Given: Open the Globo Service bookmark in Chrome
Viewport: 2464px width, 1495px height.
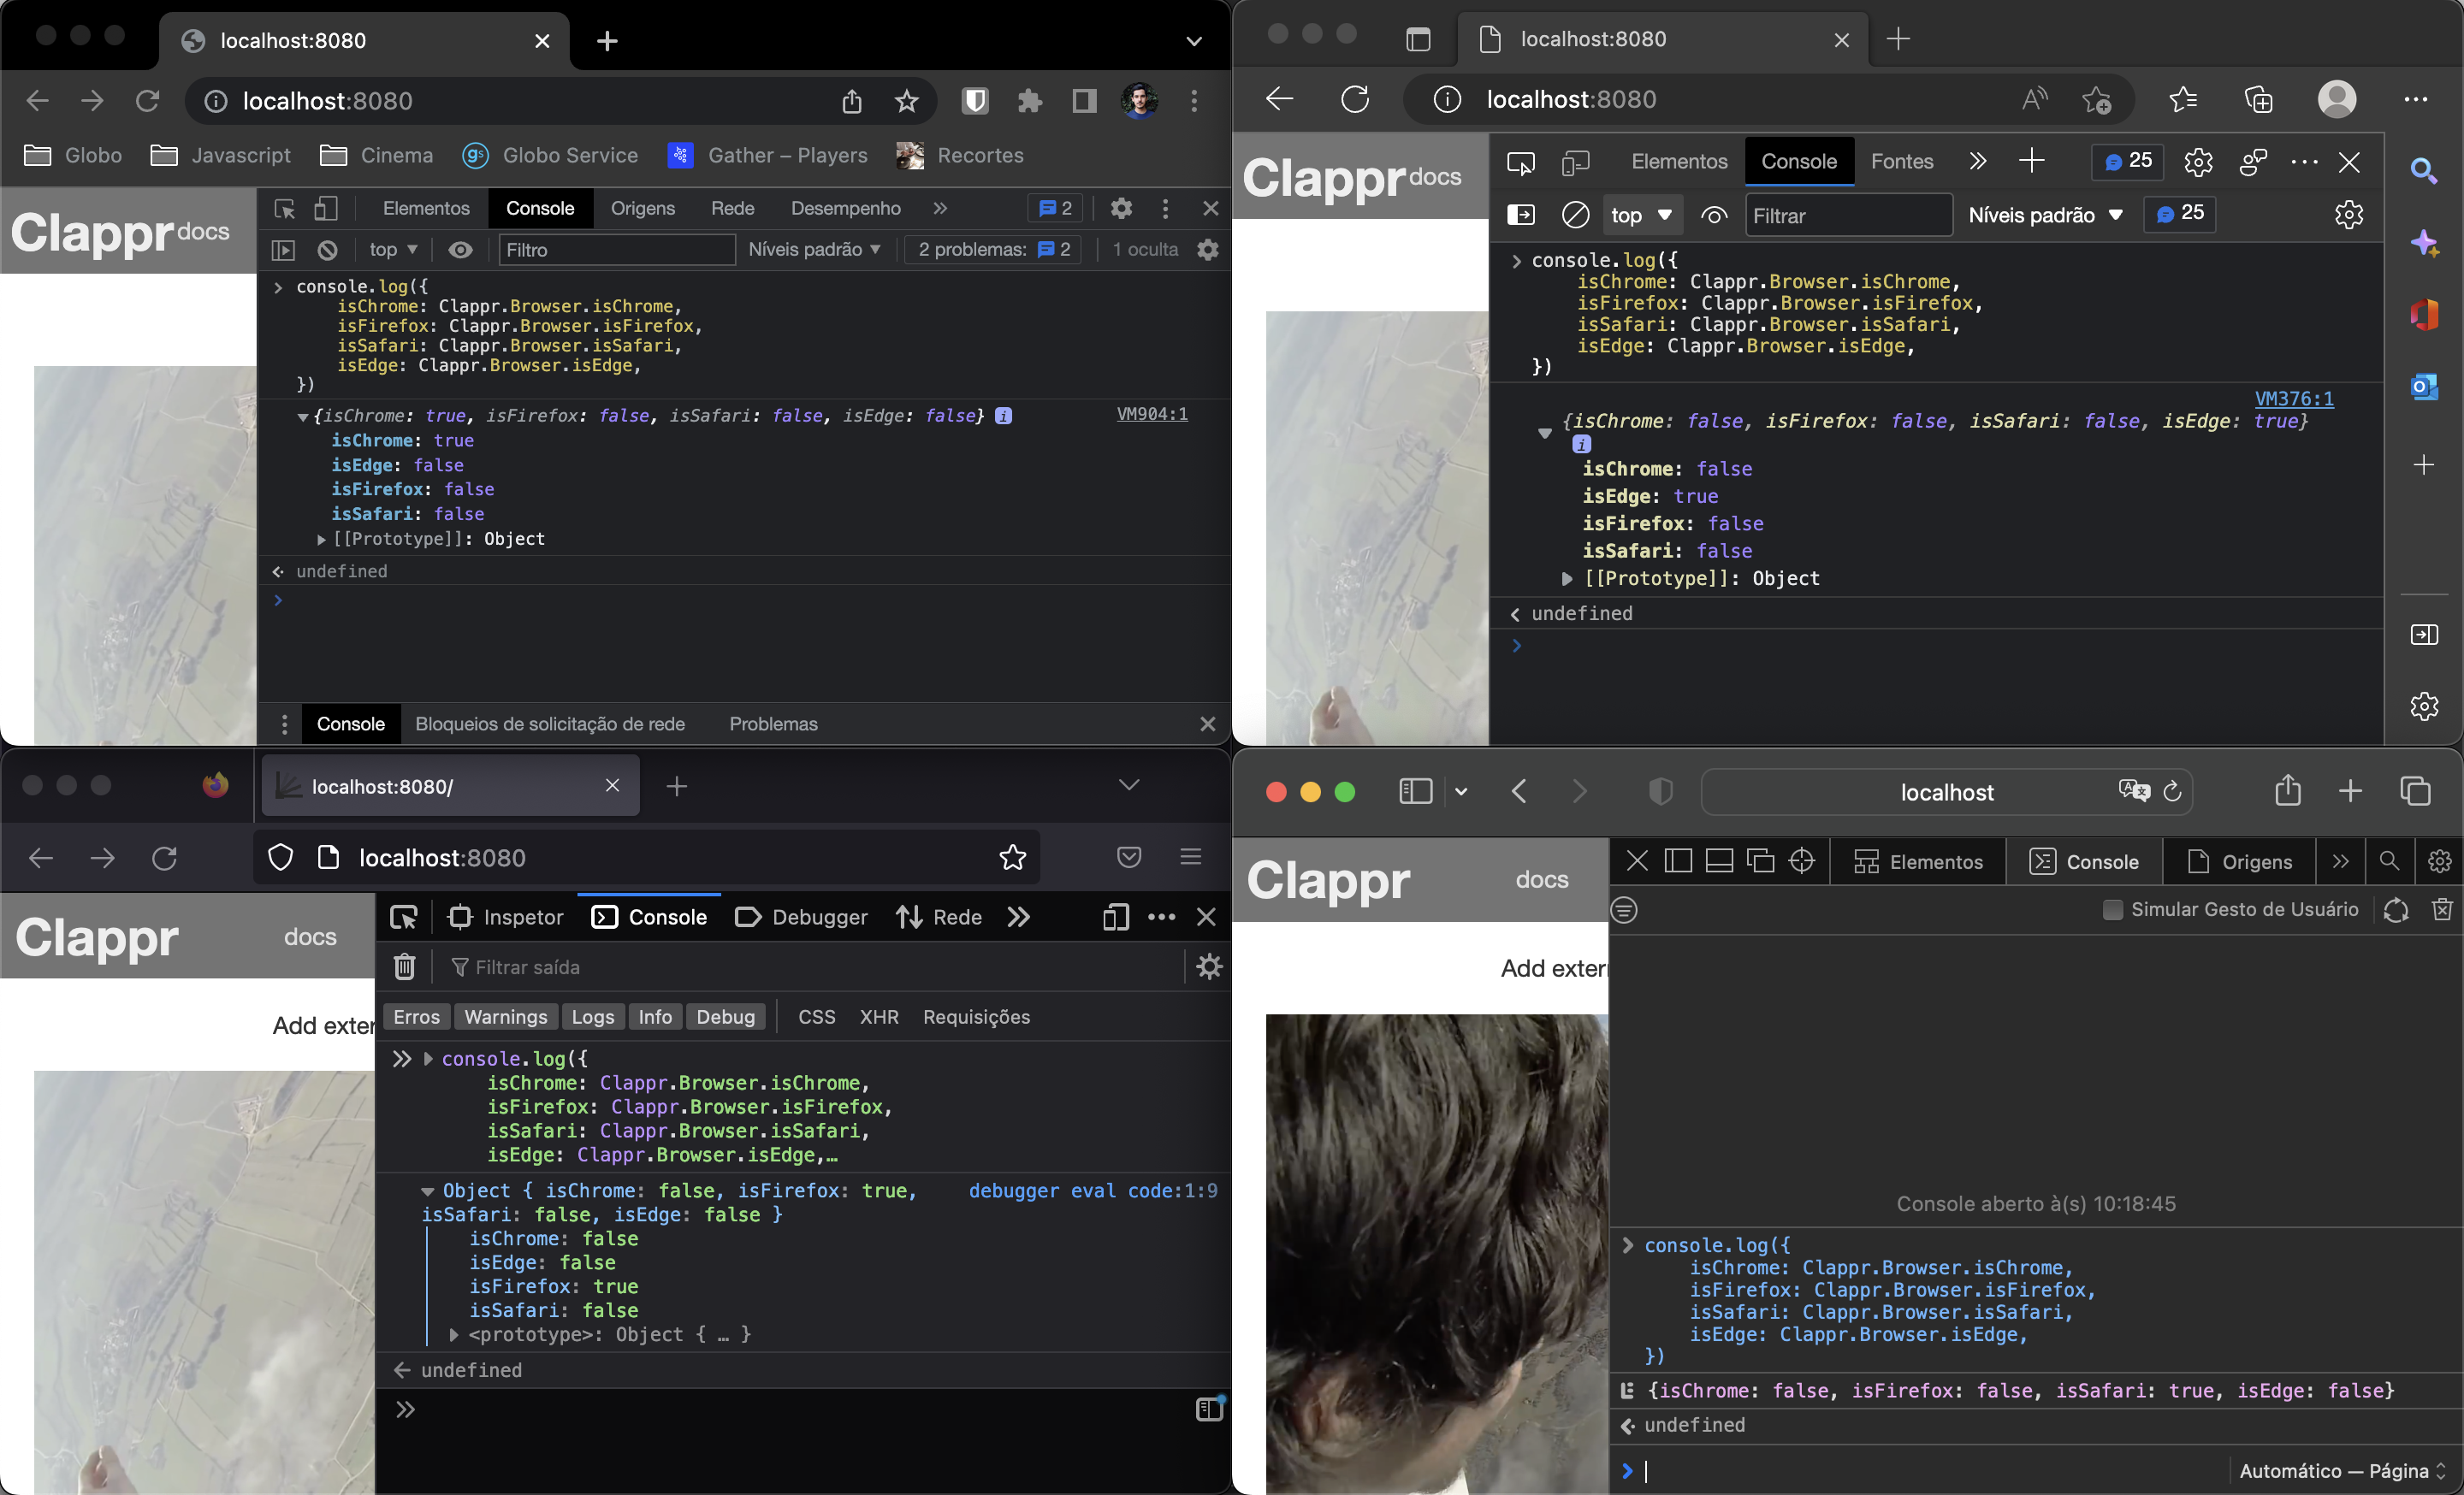Looking at the screenshot, I should point(551,155).
